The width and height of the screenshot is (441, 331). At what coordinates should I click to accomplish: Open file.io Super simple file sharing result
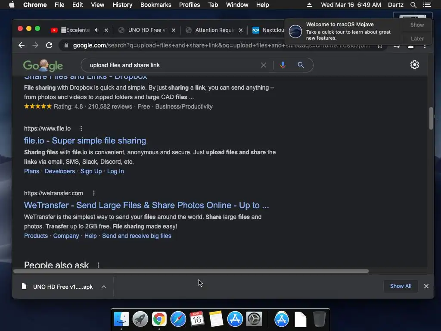[85, 141]
